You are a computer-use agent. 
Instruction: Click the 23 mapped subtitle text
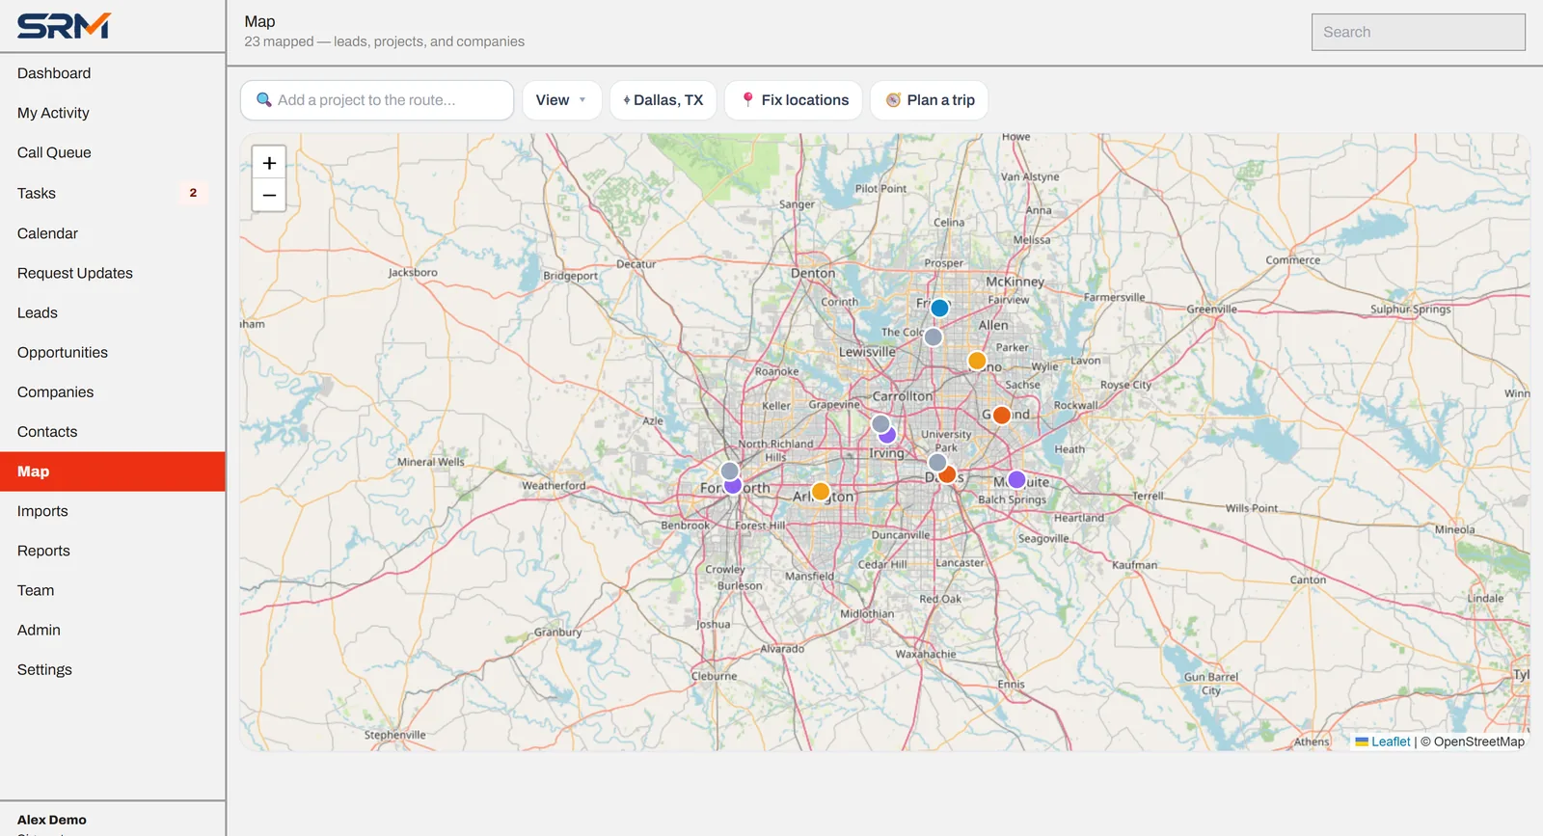[385, 41]
